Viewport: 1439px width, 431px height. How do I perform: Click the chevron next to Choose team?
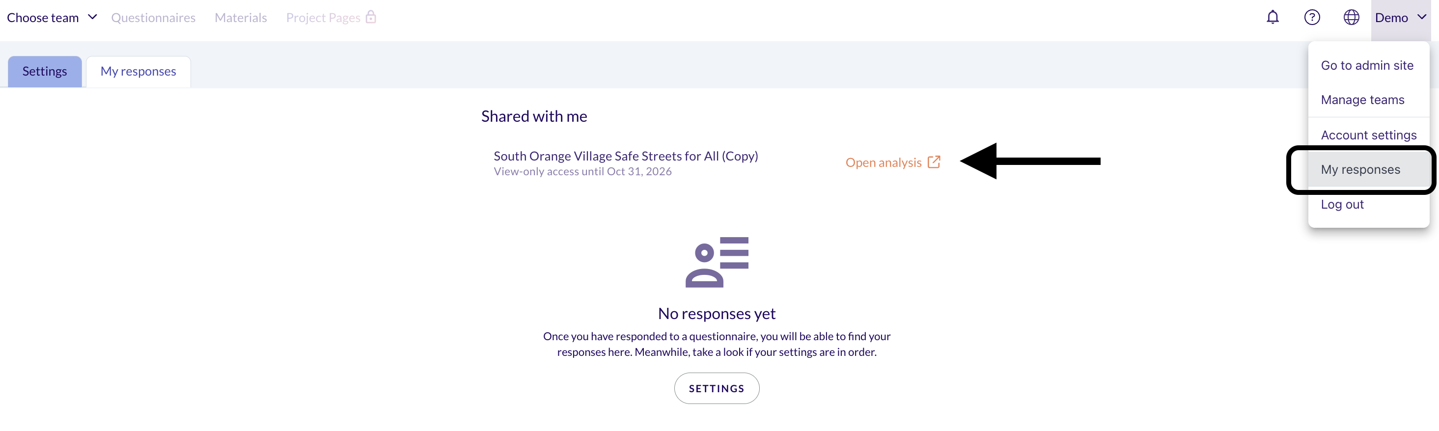pyautogui.click(x=93, y=17)
